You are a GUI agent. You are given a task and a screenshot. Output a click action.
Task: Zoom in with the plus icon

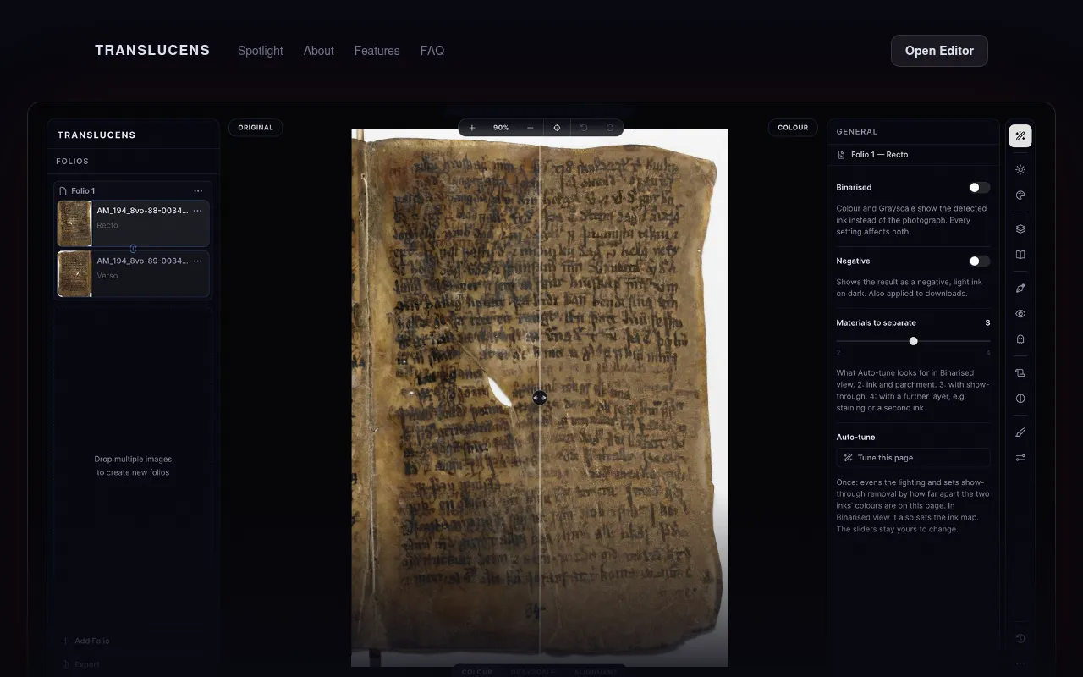[472, 128]
